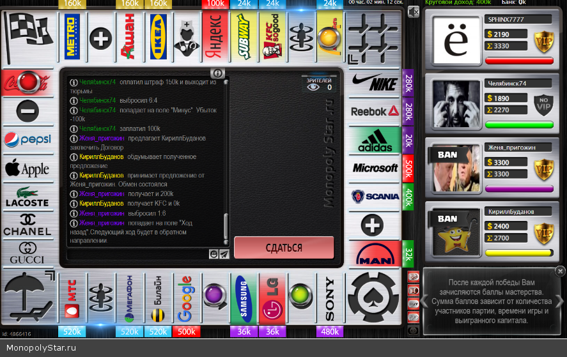Select the Google property tile
This screenshot has height=357, width=567.
(187, 298)
